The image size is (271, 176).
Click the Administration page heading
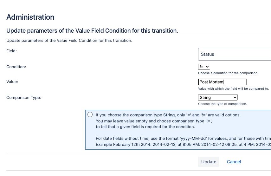(x=30, y=17)
